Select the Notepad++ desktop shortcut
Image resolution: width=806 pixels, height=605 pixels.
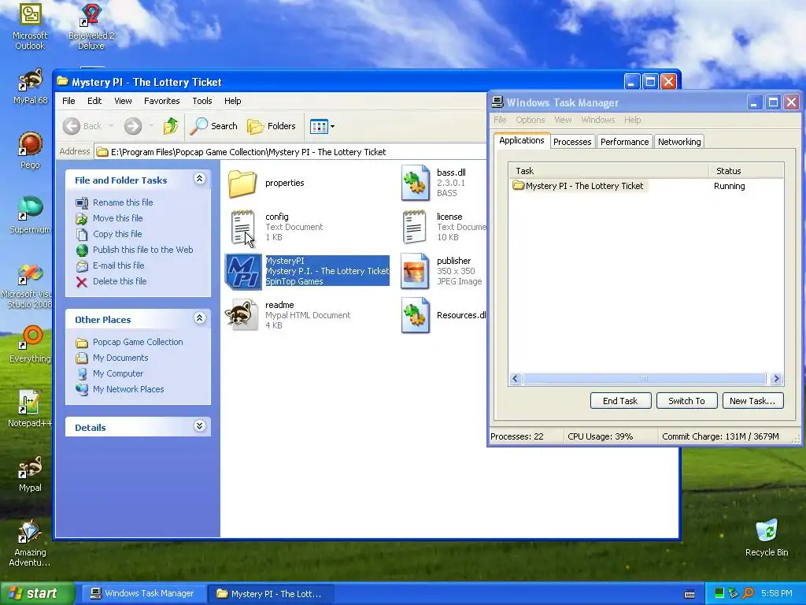pyautogui.click(x=30, y=409)
